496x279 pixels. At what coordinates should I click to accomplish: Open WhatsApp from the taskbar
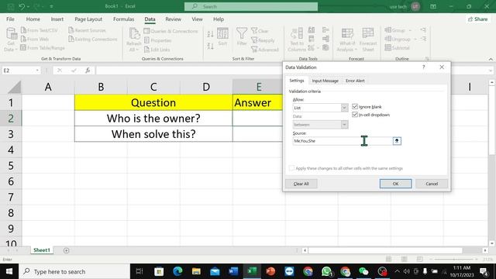(326, 271)
